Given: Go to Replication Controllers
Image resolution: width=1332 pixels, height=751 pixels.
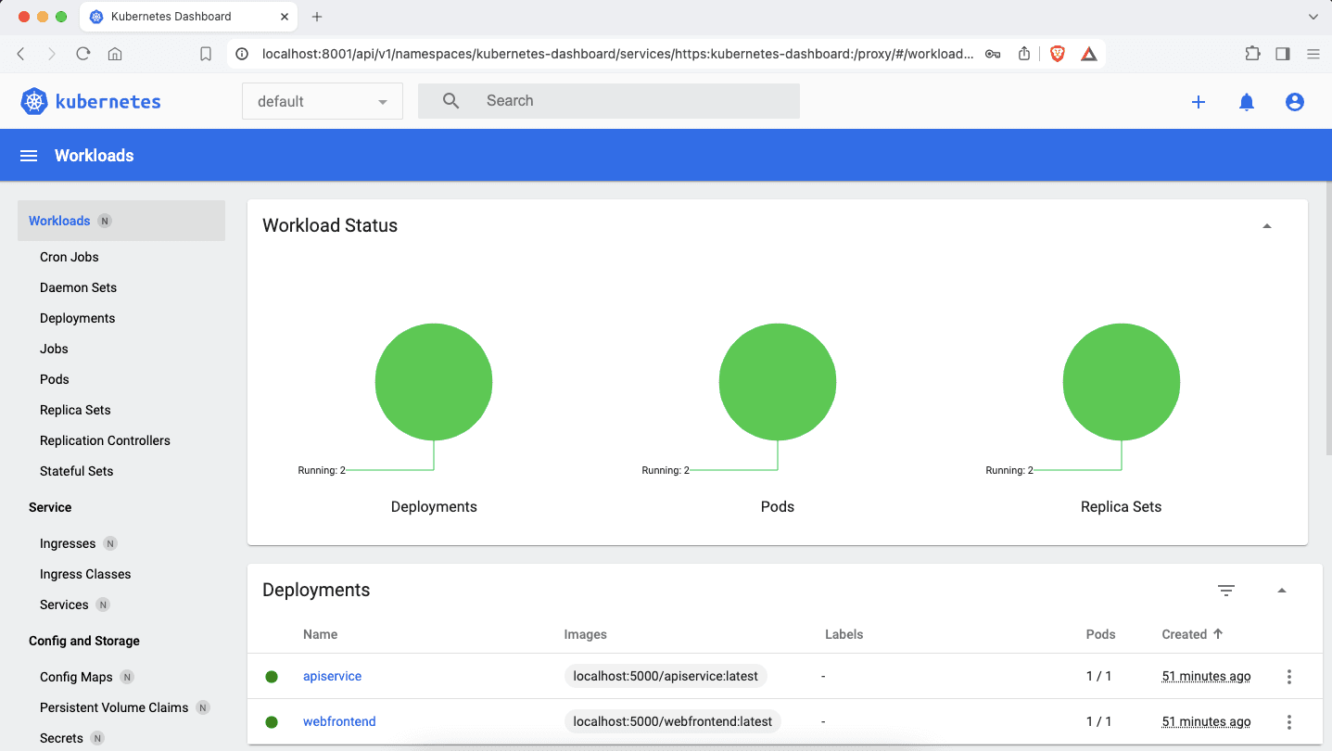Looking at the screenshot, I should point(106,440).
